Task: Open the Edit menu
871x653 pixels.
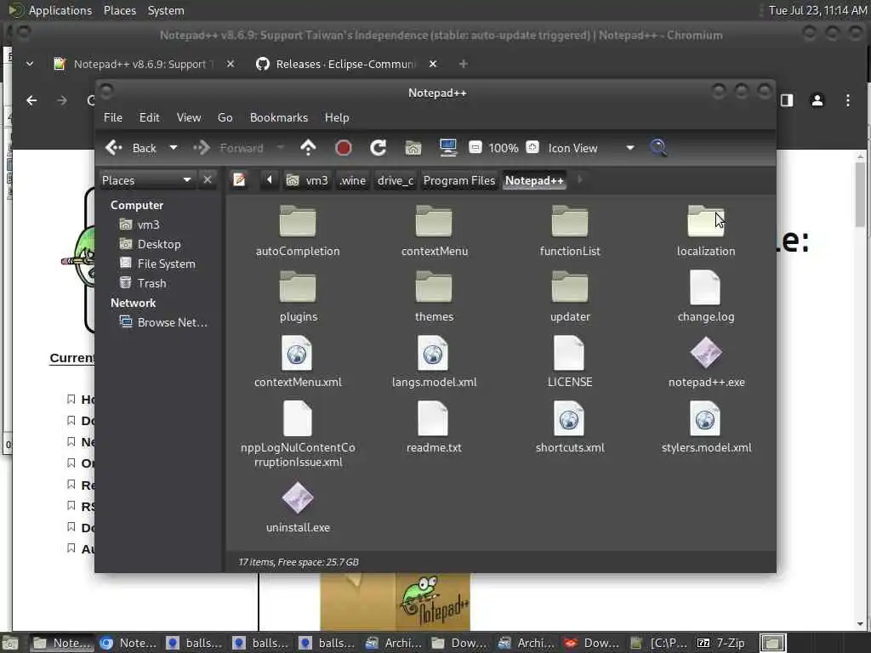Action: [x=149, y=117]
